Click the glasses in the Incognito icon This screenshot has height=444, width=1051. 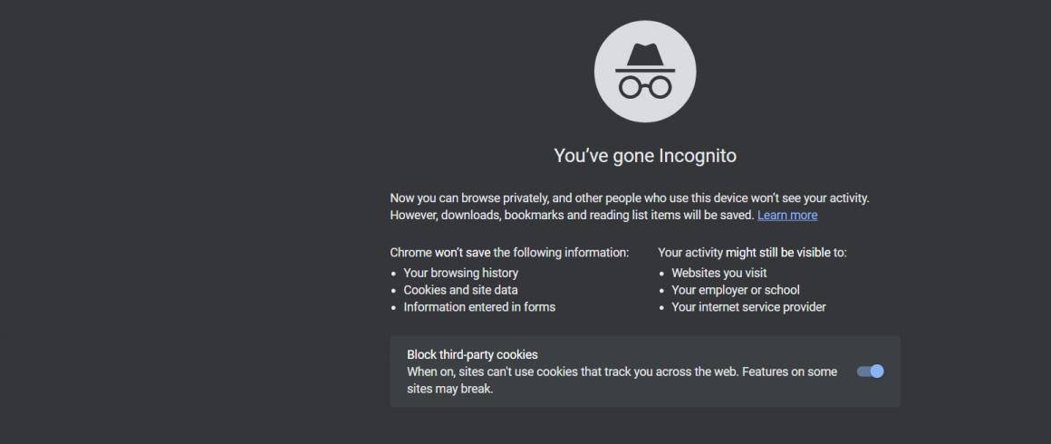click(x=645, y=87)
